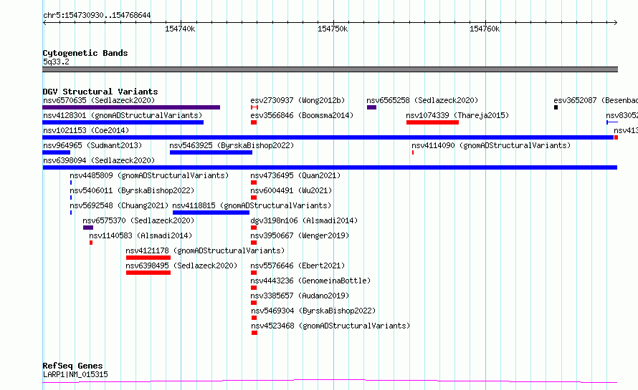The width and height of the screenshot is (638, 390).
Task: Click esv3652087 variant label
Action: click(595, 100)
